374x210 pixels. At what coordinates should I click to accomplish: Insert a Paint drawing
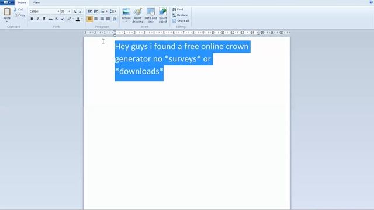pos(138,15)
